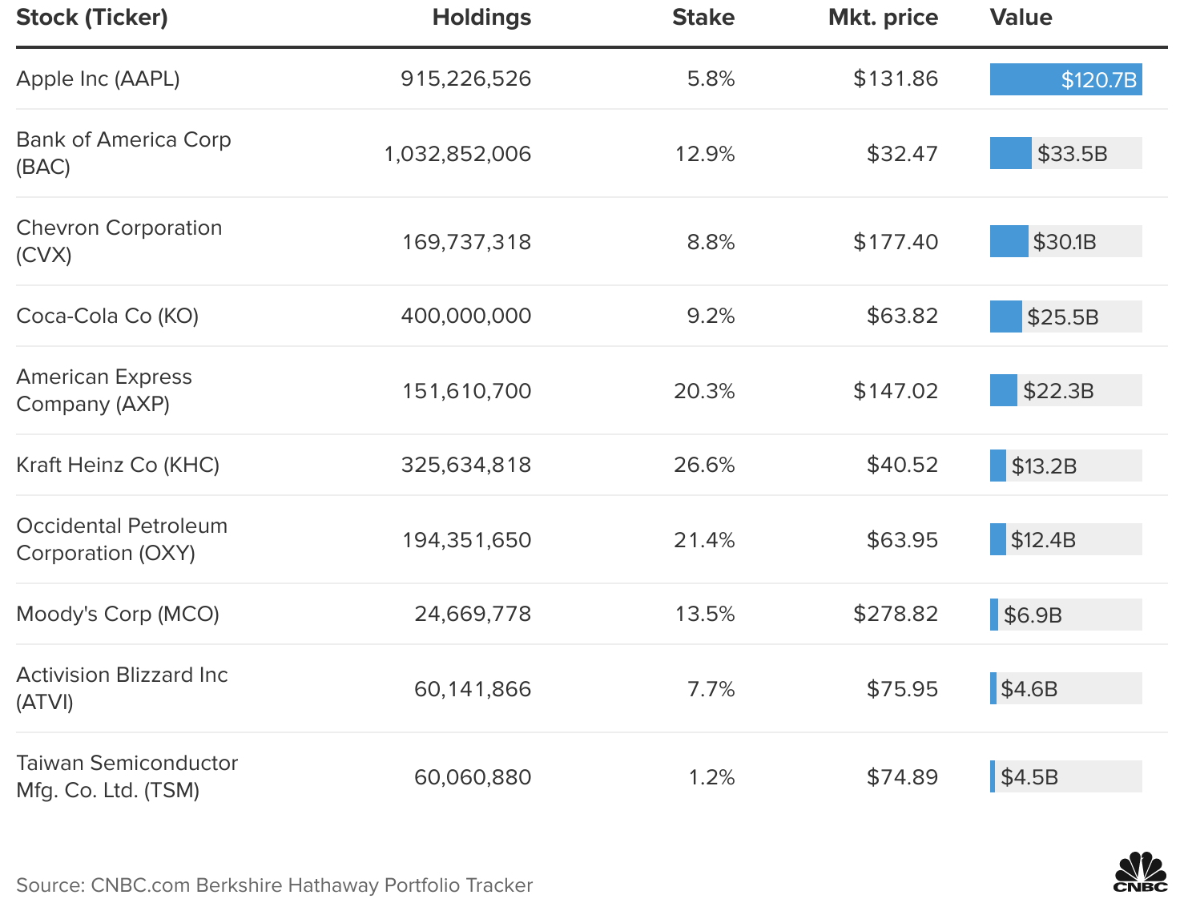Select the Chevron market price $177.40
1184x903 pixels.
pos(895,240)
